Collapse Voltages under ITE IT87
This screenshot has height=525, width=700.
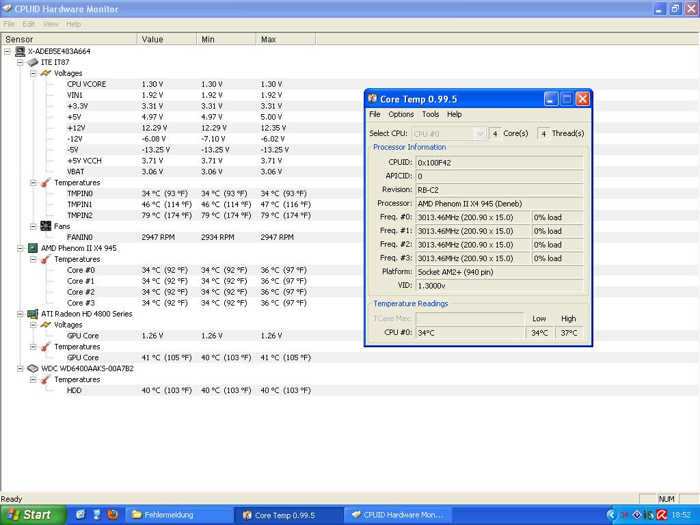coord(33,73)
